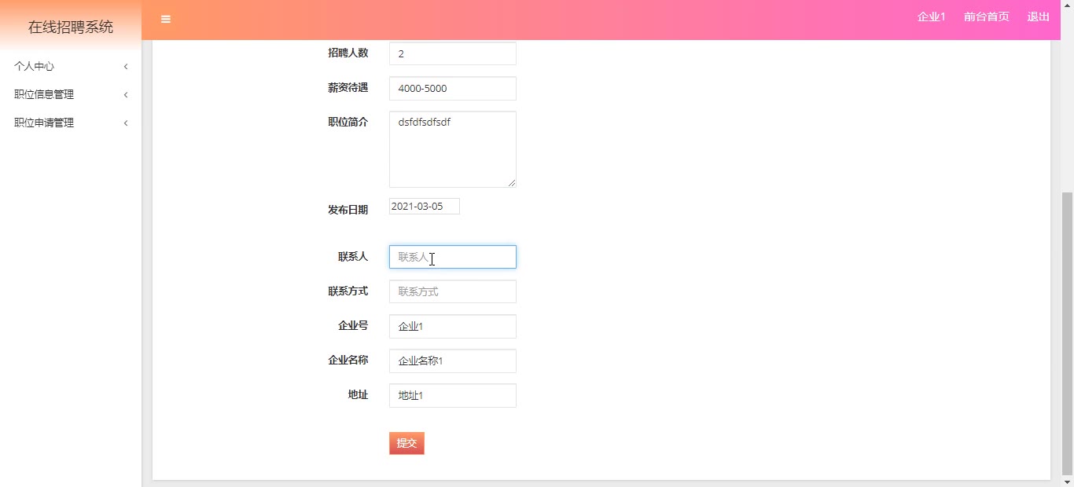The image size is (1074, 487).
Task: Click the 发布日期 field label
Action: point(348,210)
